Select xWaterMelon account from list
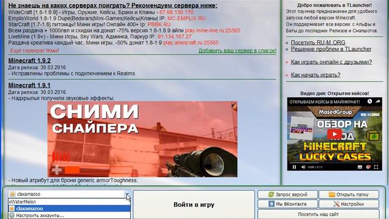Screen dimensions: 389x219 coord(69,202)
